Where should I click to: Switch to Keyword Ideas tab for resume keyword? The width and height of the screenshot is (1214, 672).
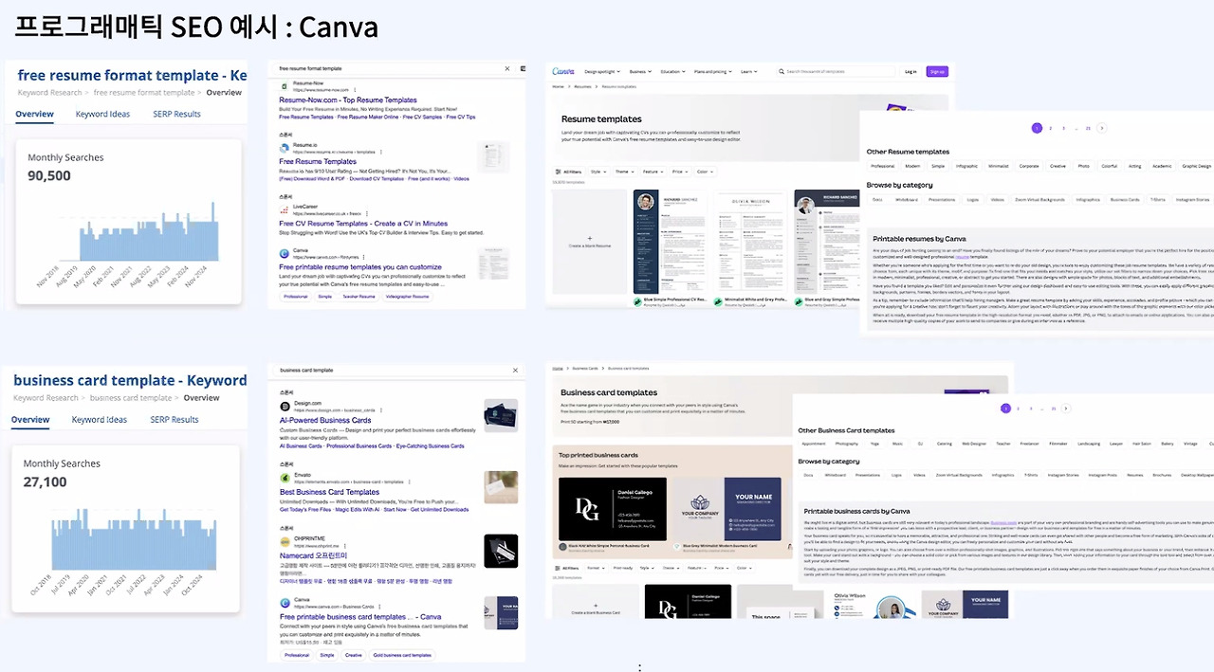[102, 114]
